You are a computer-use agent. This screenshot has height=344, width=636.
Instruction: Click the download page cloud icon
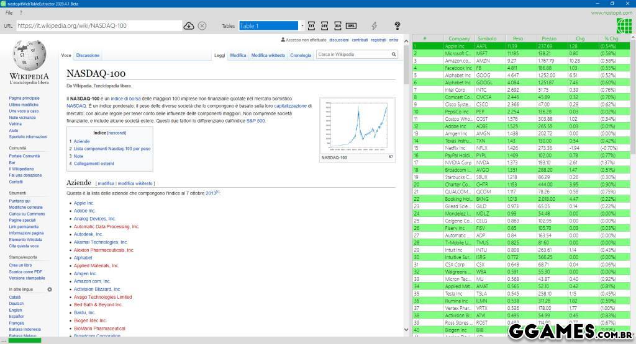[x=189, y=25]
